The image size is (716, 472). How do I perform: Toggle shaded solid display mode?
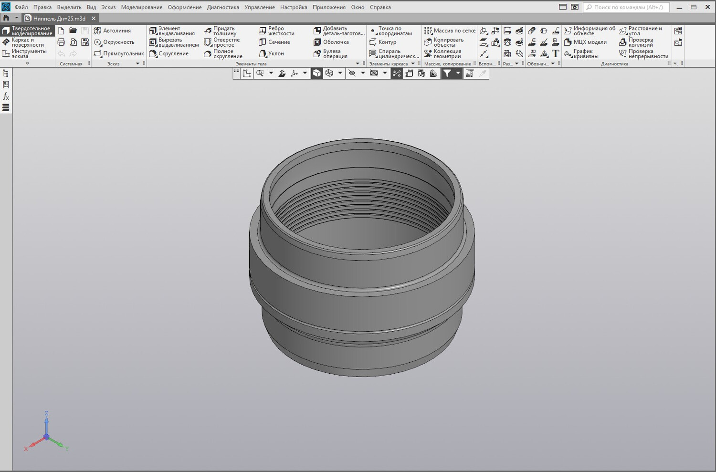pyautogui.click(x=317, y=73)
